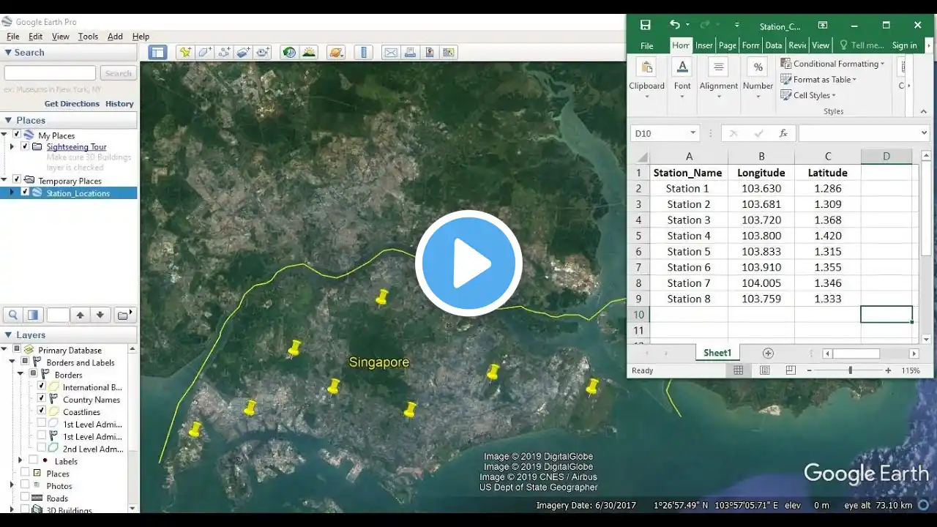Select the Add Image Overlay tool

coord(243,52)
